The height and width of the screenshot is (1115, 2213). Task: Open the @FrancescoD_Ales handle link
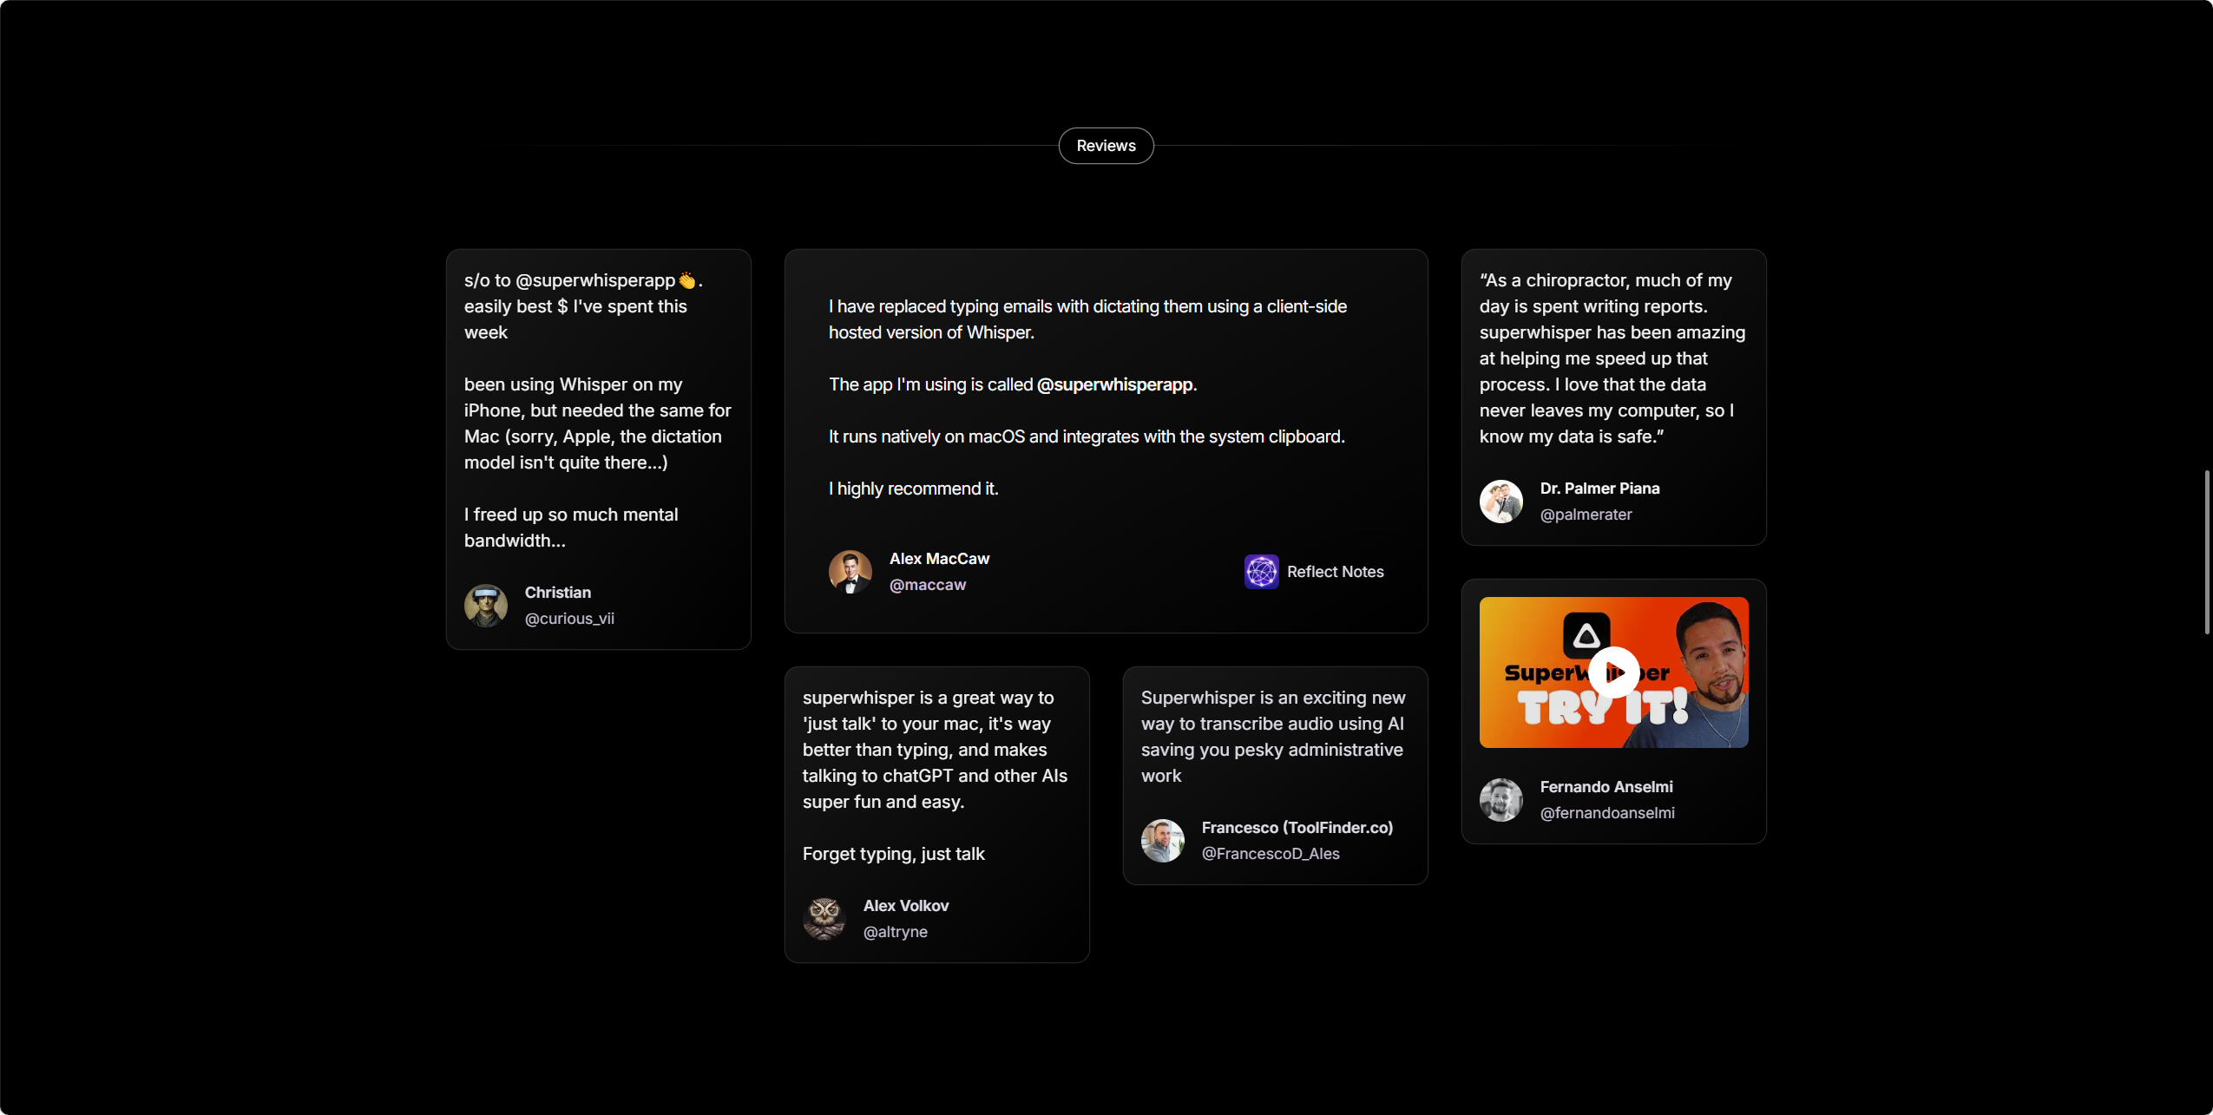click(x=1271, y=854)
